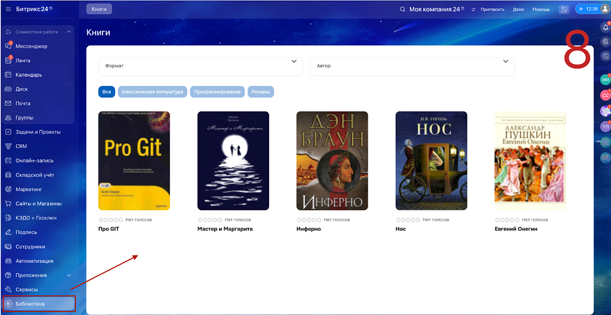Click the Евгений Онегин title text

coord(516,229)
